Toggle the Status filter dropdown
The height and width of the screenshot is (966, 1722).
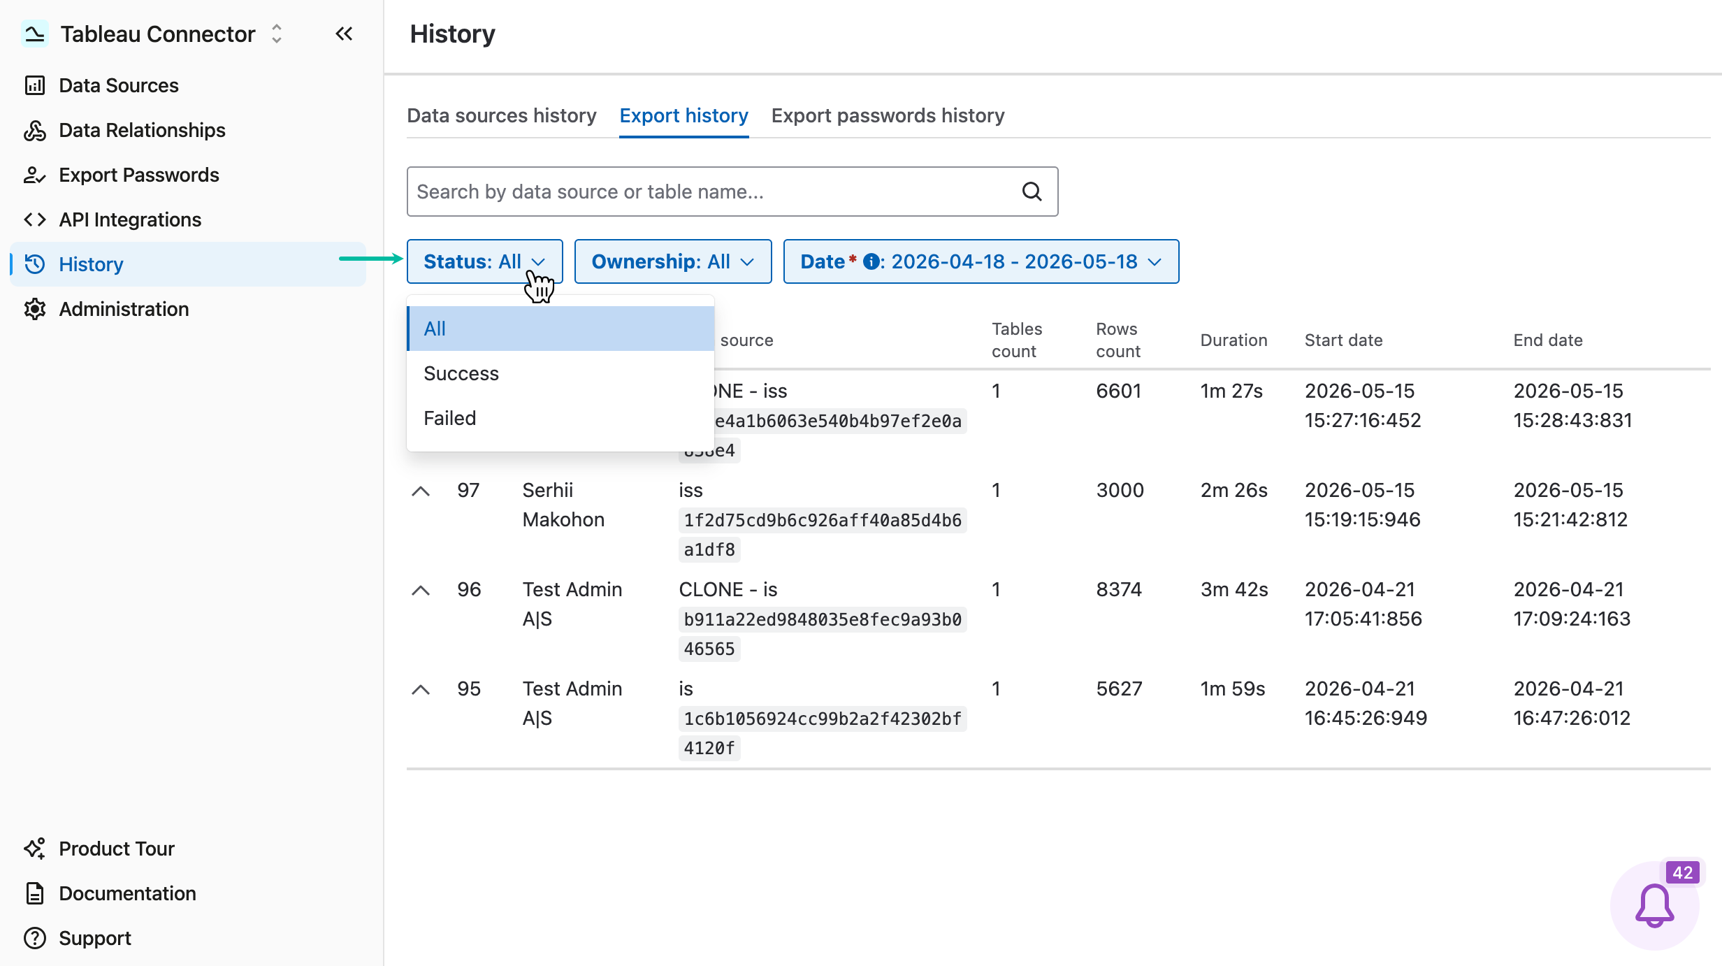(x=485, y=261)
